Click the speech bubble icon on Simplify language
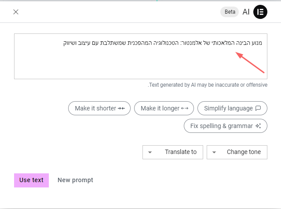This screenshot has height=209, width=281. click(258, 108)
